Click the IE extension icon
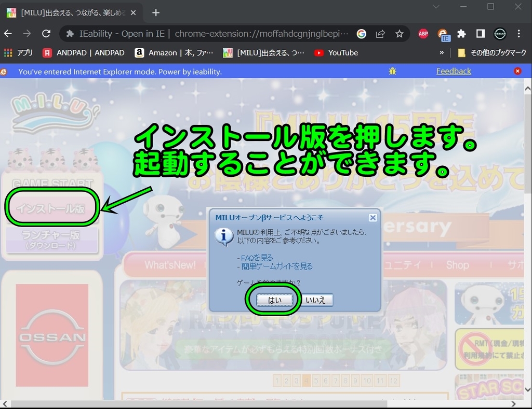 pos(443,35)
